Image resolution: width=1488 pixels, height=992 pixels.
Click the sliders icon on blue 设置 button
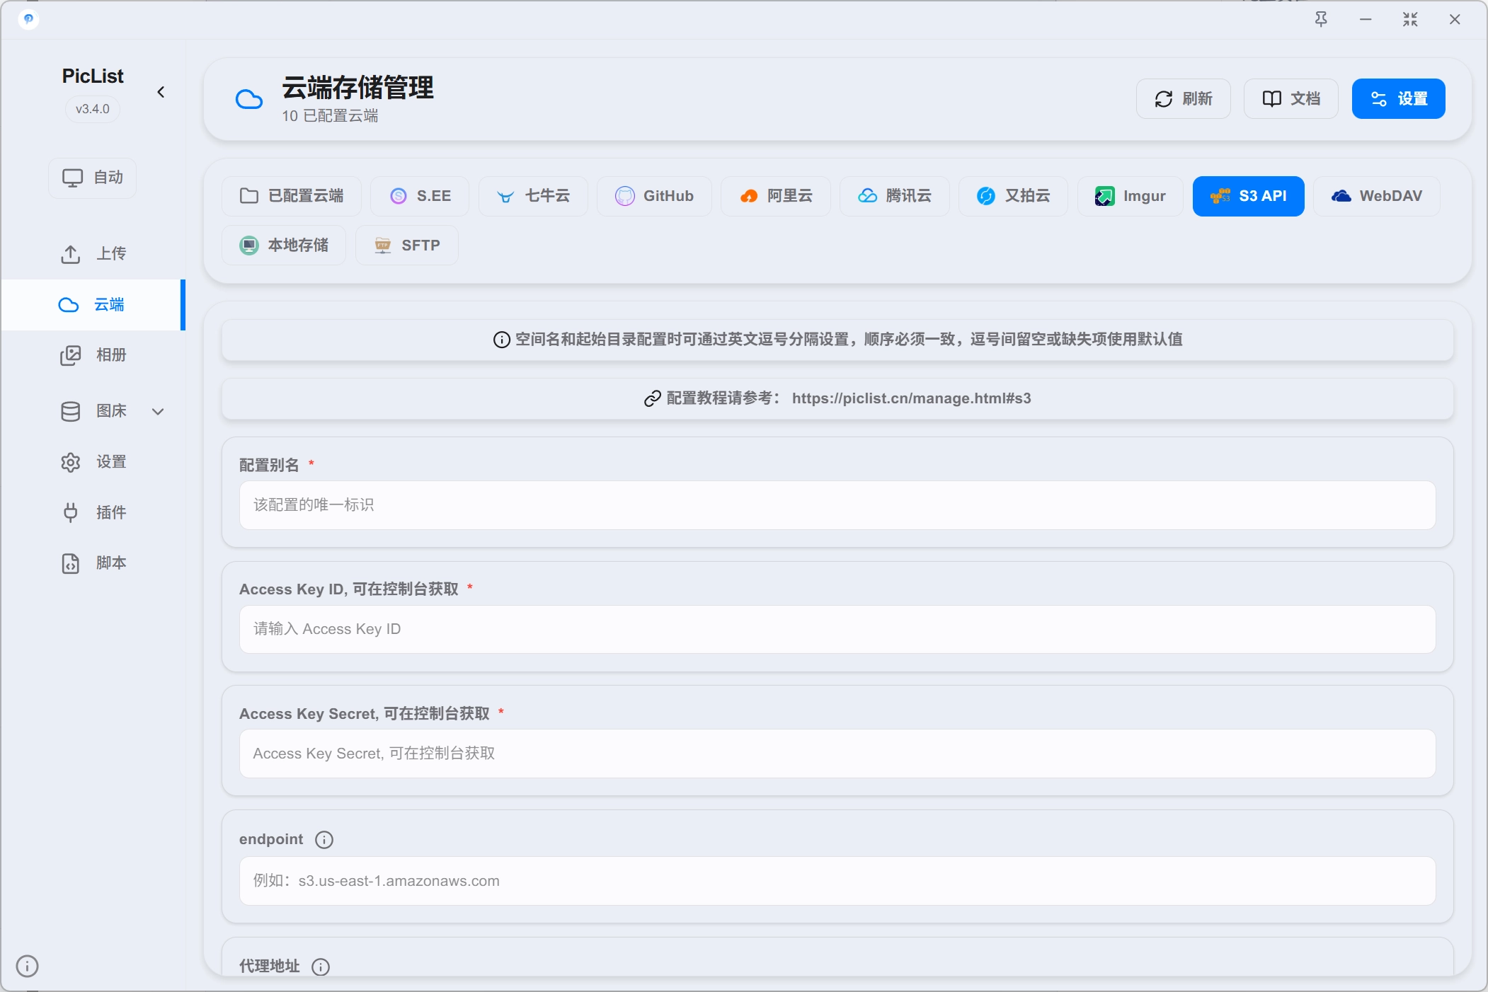coord(1379,99)
